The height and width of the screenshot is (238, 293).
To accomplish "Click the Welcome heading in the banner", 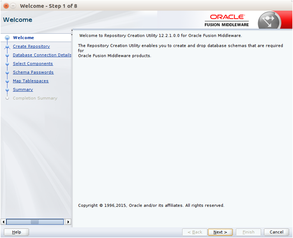I will (18, 20).
